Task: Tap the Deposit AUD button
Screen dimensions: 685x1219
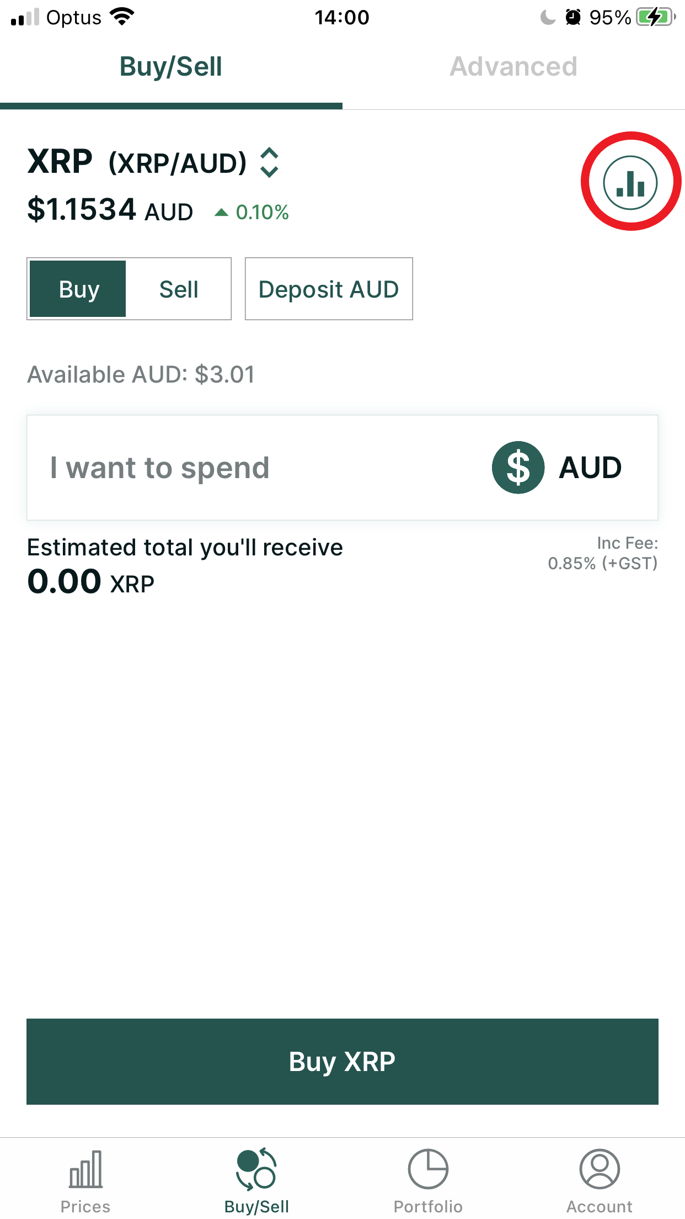Action: [329, 289]
